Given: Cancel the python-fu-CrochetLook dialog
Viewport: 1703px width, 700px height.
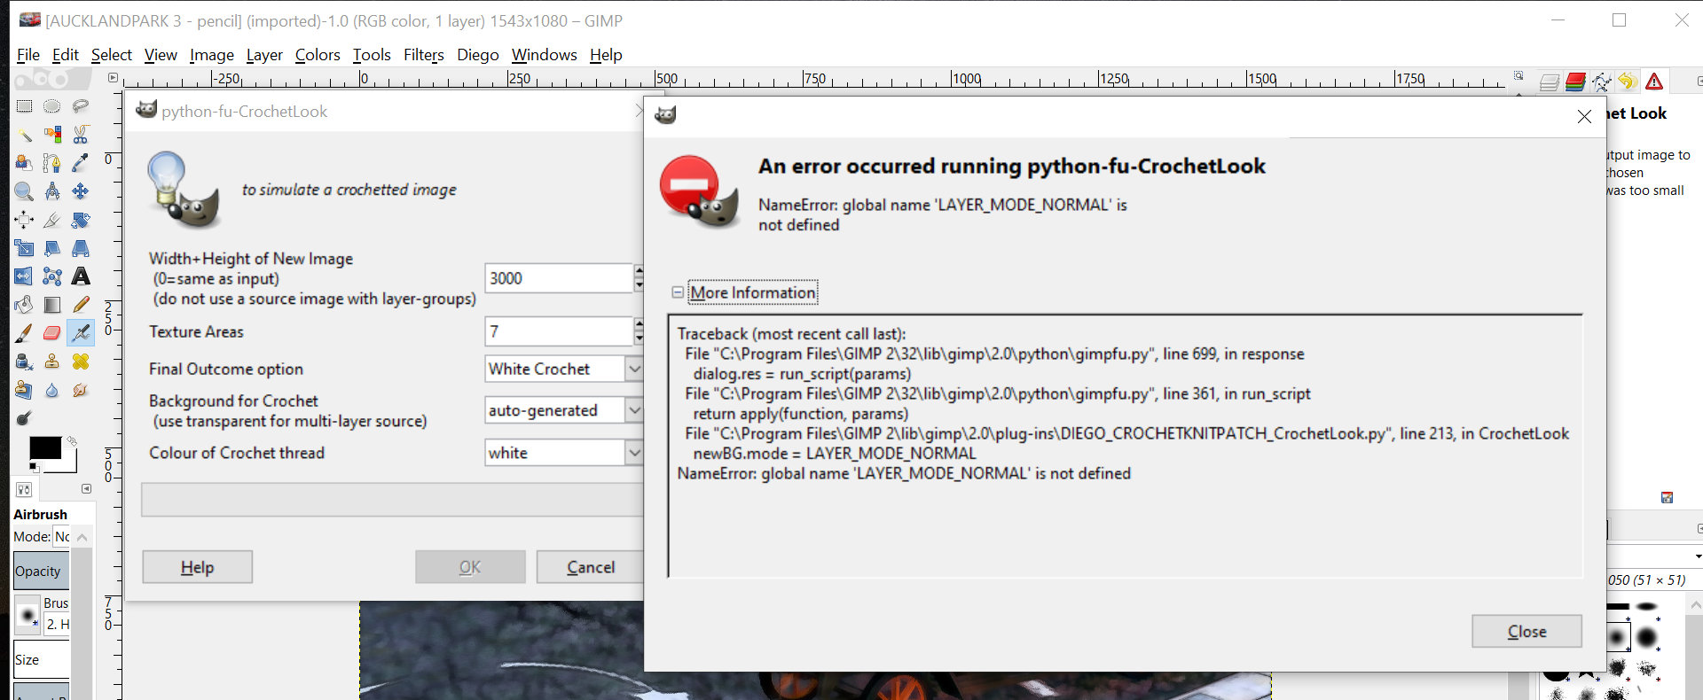Looking at the screenshot, I should tap(590, 567).
